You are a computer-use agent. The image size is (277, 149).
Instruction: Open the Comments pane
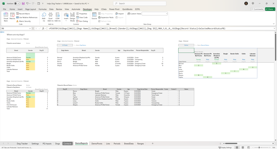(x=258, y=9)
